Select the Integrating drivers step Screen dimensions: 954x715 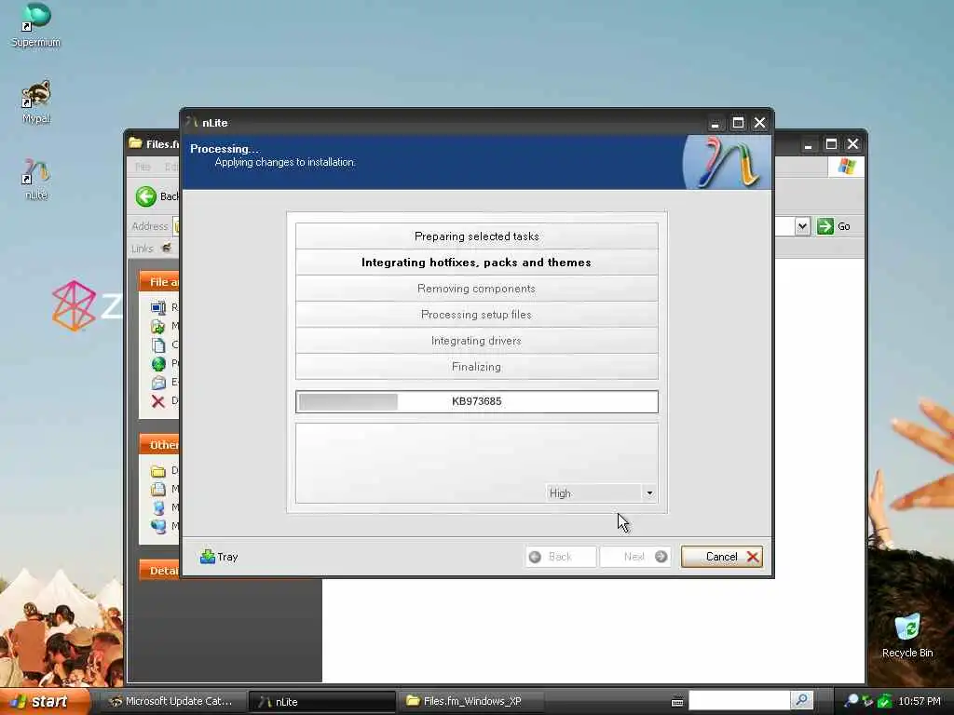click(476, 341)
